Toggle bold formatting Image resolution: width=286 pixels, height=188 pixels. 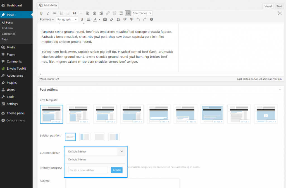(x=41, y=13)
